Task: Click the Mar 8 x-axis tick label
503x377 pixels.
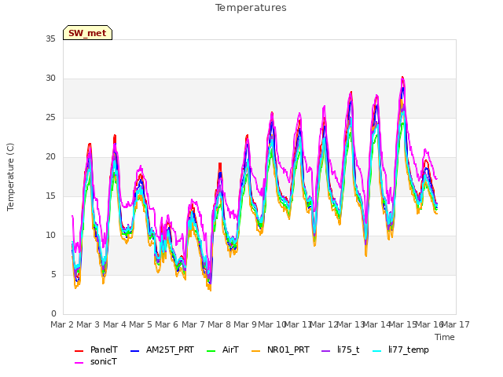Action: coord(219,324)
